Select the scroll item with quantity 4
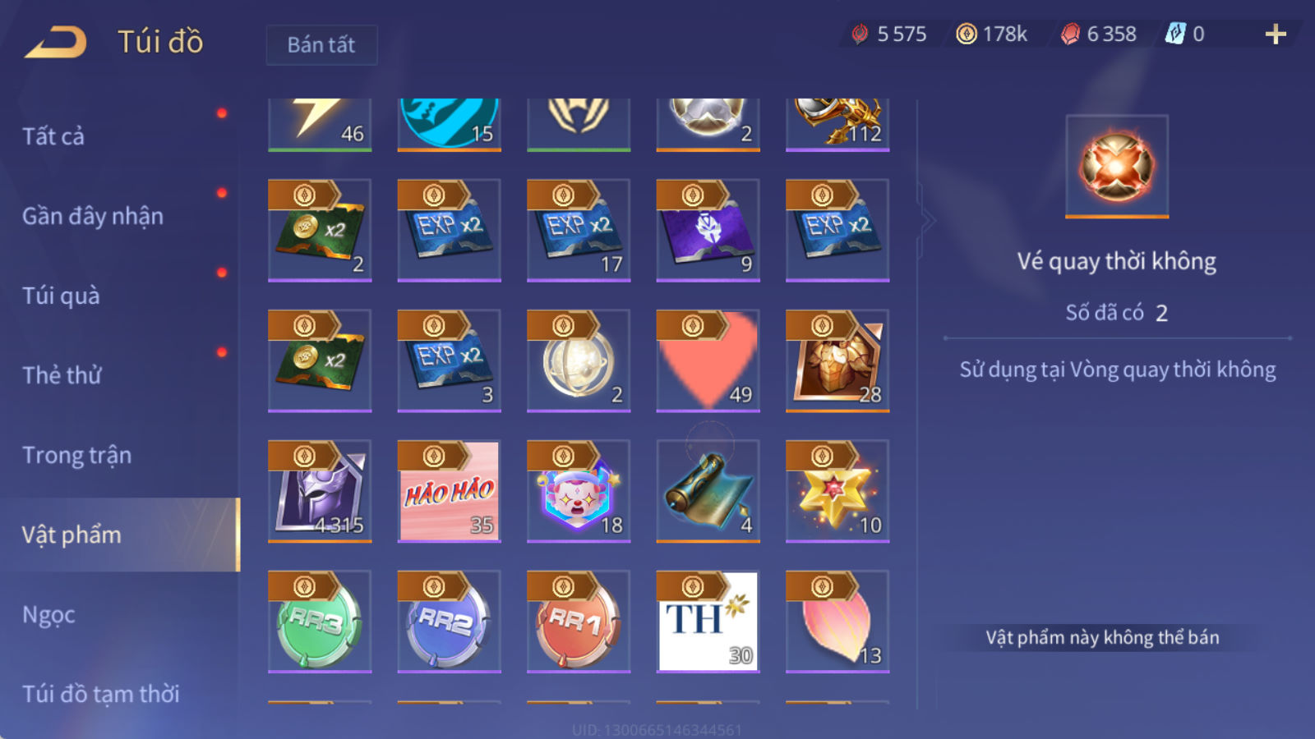The width and height of the screenshot is (1315, 739). click(708, 491)
